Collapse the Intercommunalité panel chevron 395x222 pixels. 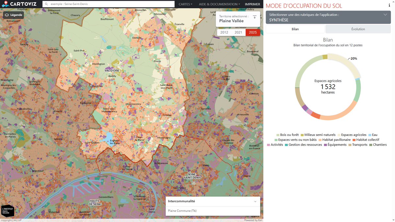pyautogui.click(x=255, y=201)
